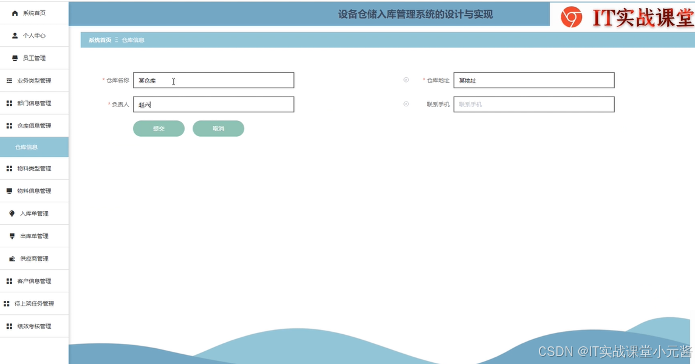The image size is (695, 364).
Task: Click the 供应商管理 sidebar icon
Action: click(12, 258)
